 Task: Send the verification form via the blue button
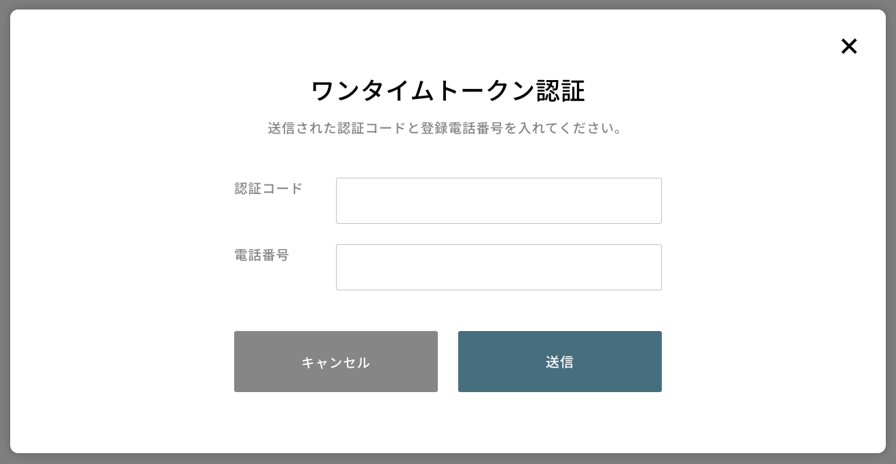559,362
